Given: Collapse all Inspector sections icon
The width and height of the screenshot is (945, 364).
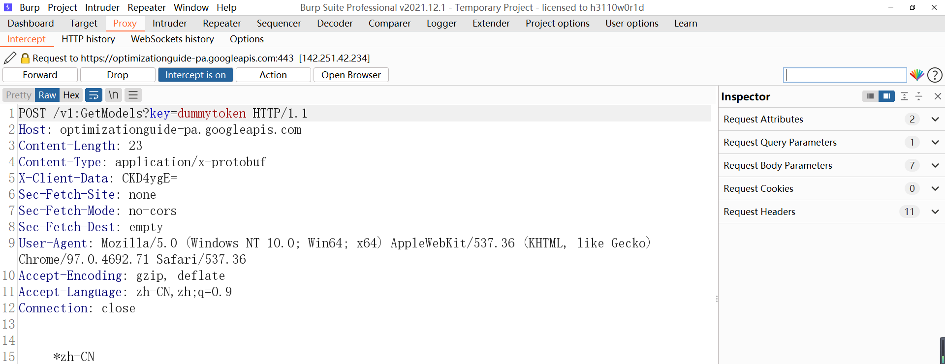Looking at the screenshot, I should (x=918, y=96).
